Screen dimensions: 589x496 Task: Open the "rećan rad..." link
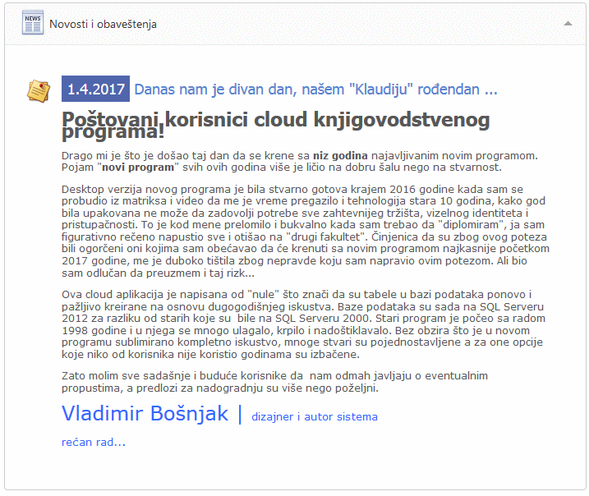pyautogui.click(x=94, y=443)
